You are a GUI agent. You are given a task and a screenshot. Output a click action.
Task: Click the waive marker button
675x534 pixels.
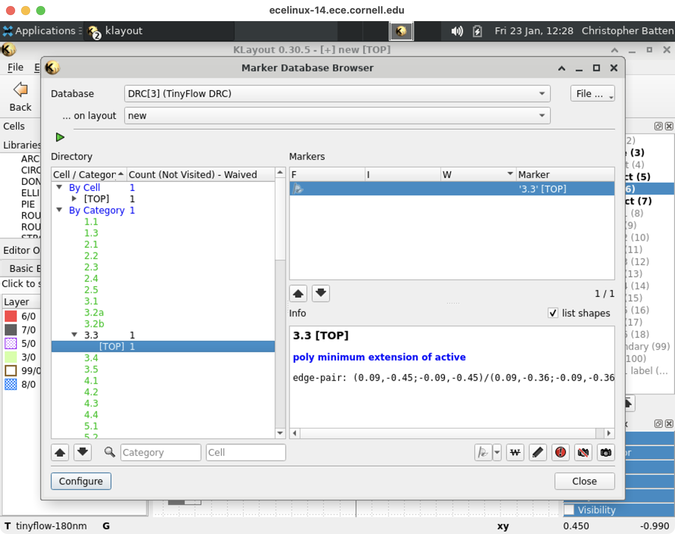pos(515,452)
